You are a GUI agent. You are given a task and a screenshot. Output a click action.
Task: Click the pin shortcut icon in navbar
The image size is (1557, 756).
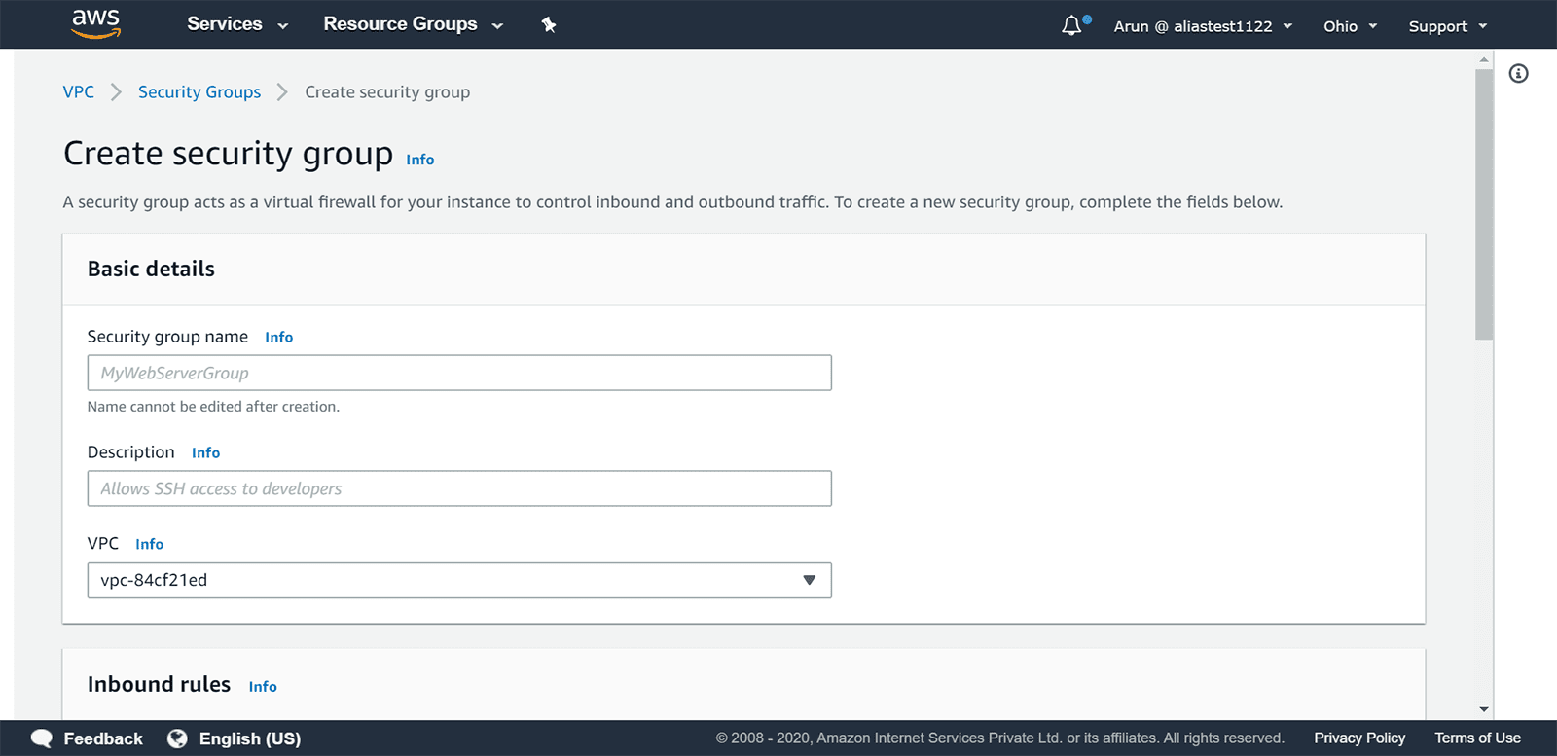tap(549, 25)
